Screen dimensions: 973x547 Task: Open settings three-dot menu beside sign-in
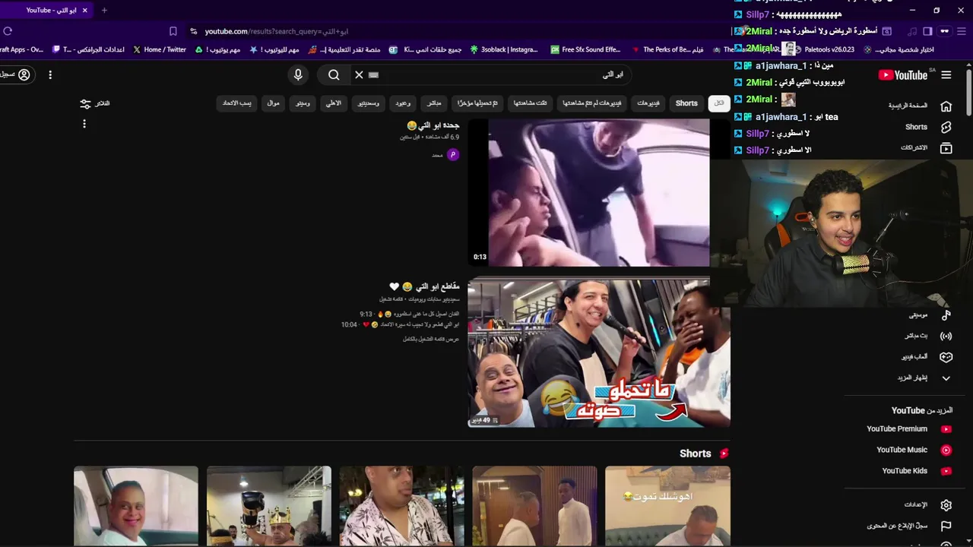click(x=50, y=74)
